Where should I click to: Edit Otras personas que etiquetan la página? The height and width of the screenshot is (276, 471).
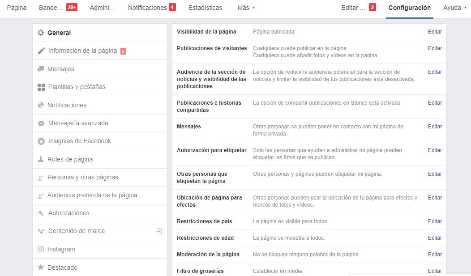coord(435,174)
